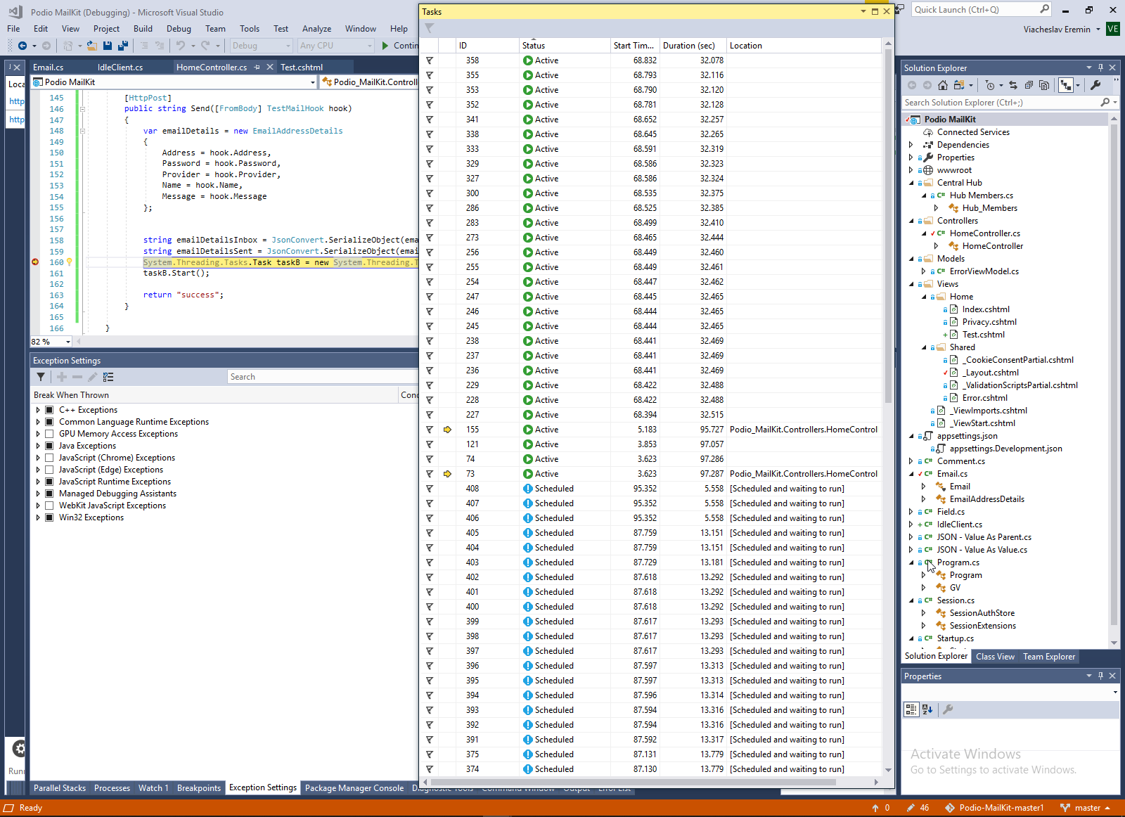
Task: Collapse the Views folder node
Action: (911, 284)
